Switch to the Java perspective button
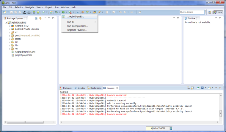The width and height of the screenshot is (226, 132). 218,12
